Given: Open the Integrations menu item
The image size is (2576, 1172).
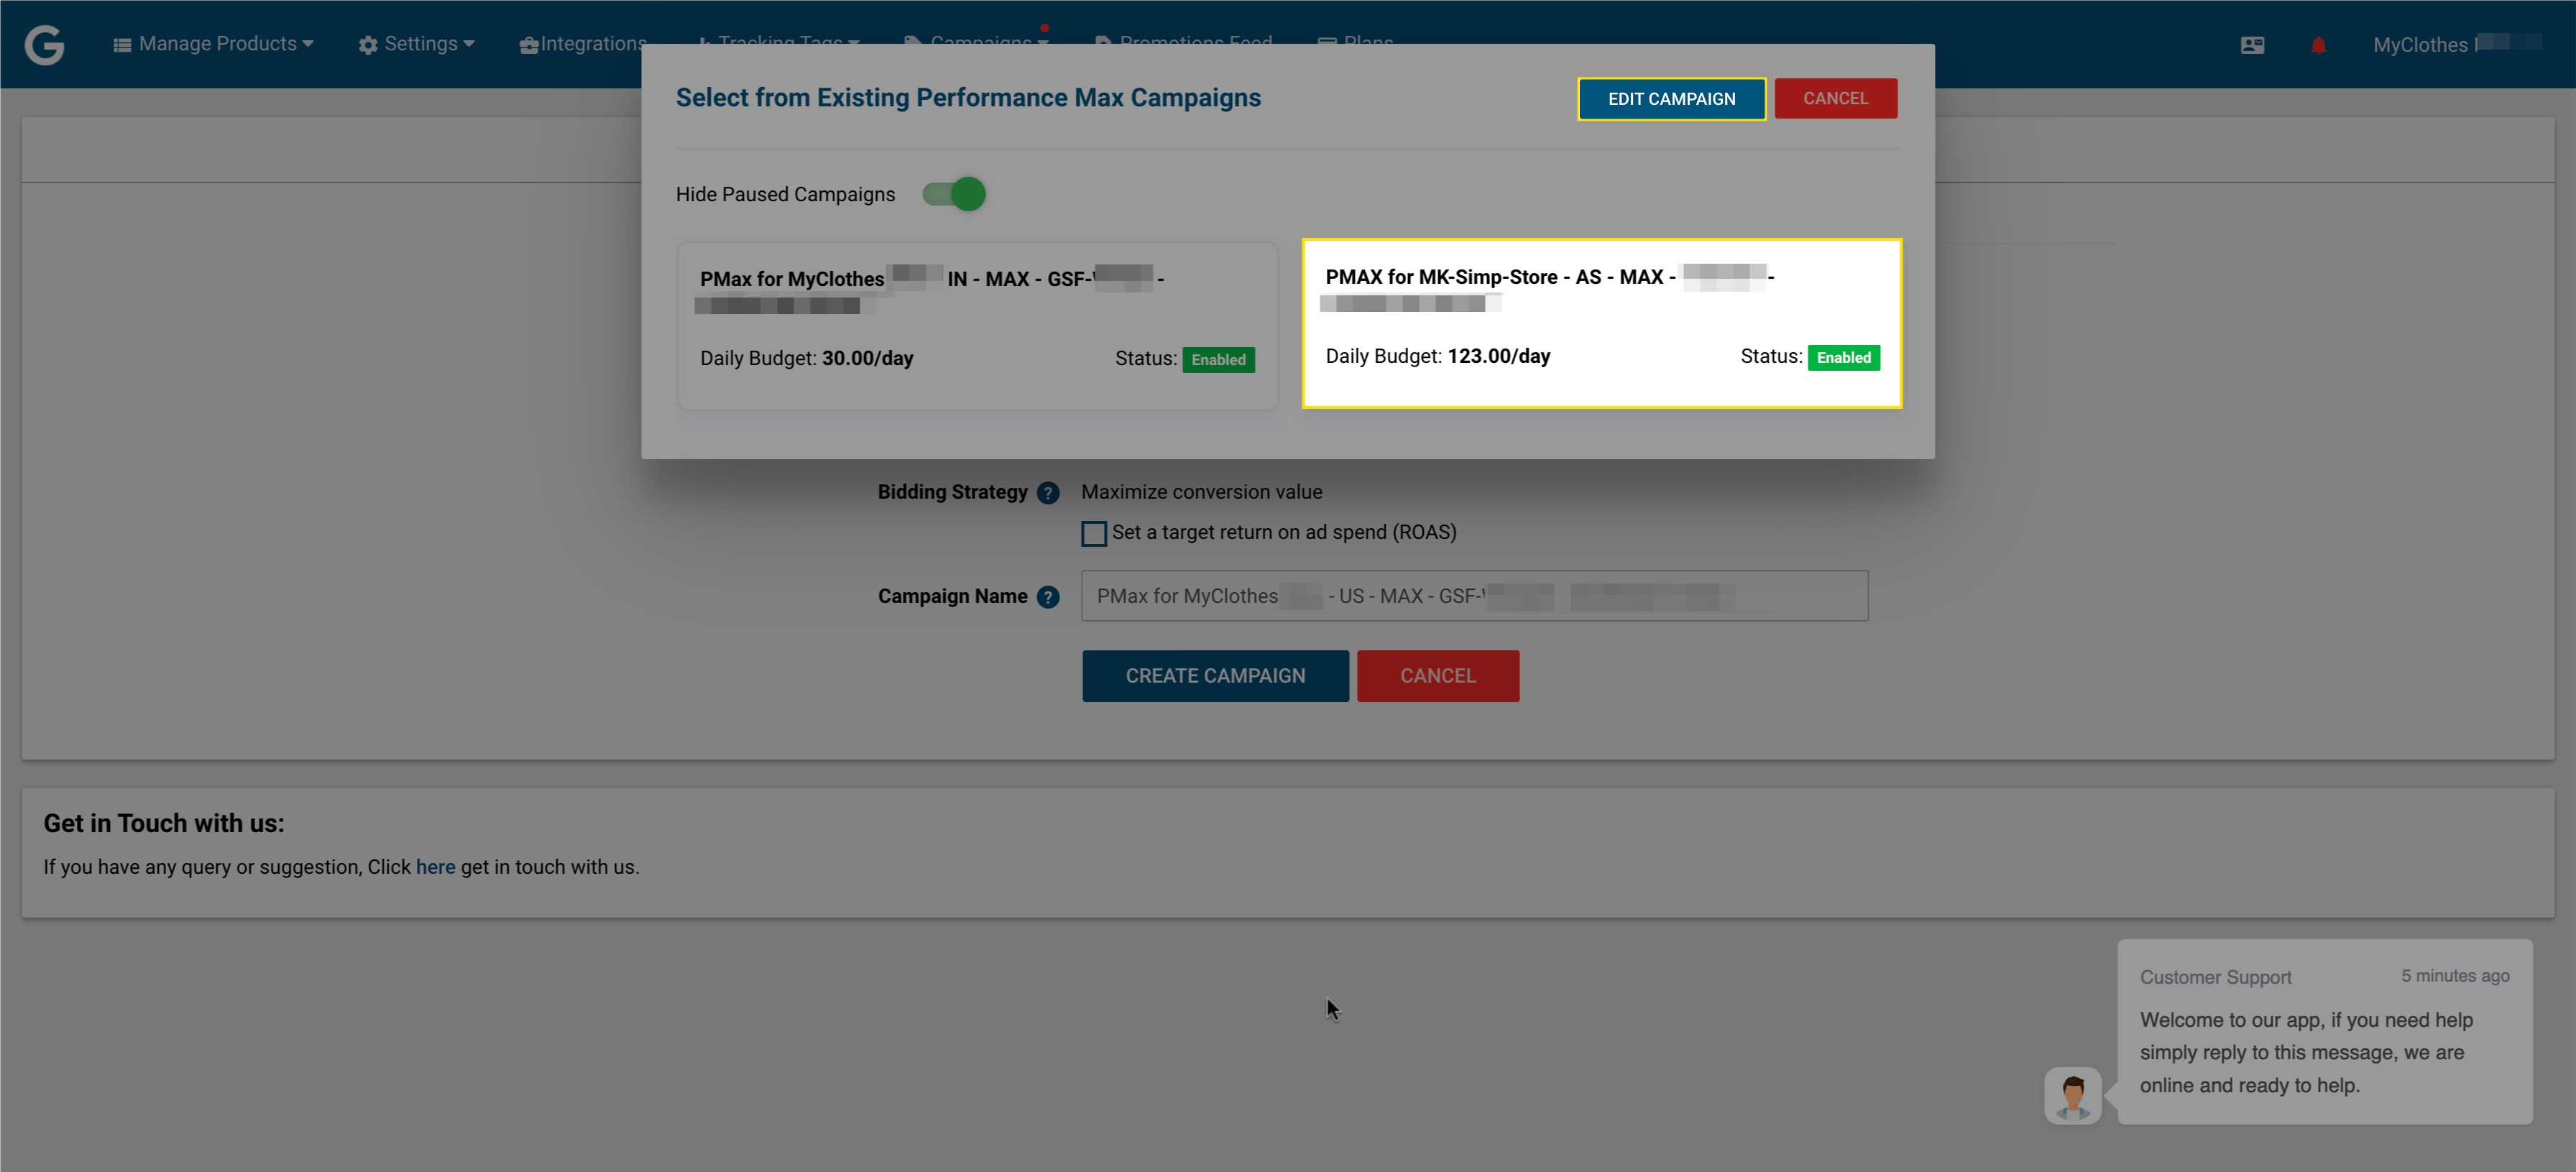Looking at the screenshot, I should (583, 44).
